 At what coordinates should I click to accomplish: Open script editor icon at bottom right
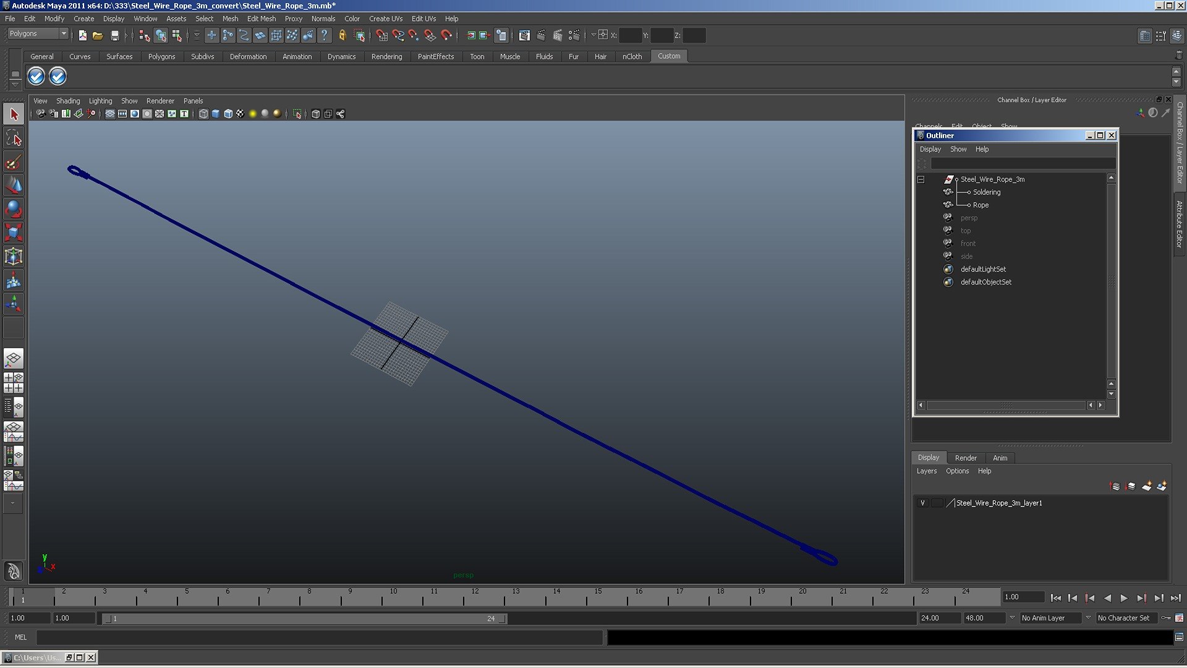1179,637
